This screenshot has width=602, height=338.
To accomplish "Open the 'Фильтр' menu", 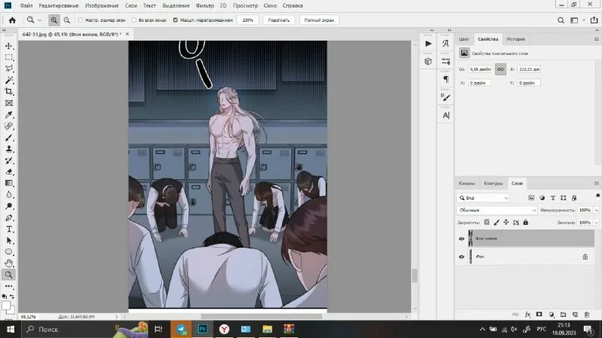I will [x=205, y=5].
